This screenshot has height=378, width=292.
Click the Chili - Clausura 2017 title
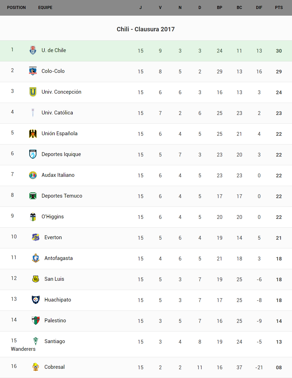pos(146,29)
